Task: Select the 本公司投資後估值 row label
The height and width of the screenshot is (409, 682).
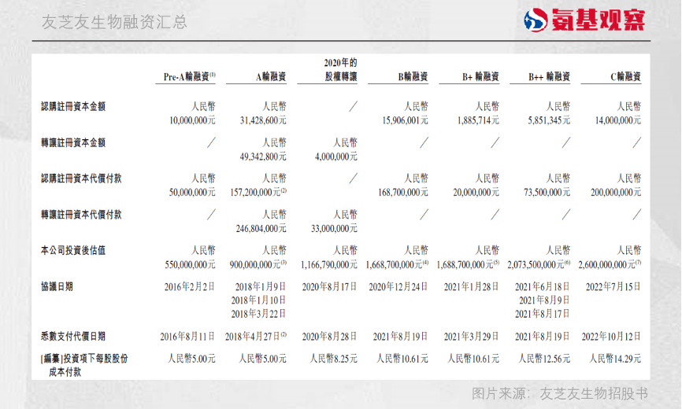Action: coord(73,250)
